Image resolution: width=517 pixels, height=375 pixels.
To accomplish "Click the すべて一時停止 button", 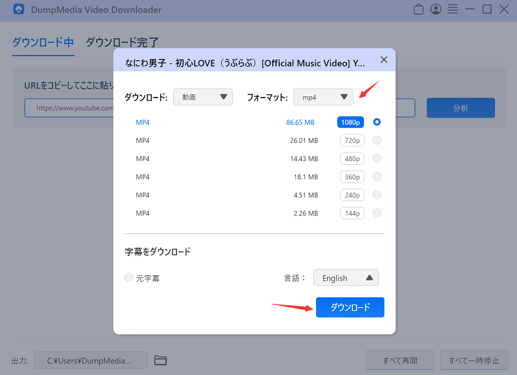I will coord(474,360).
